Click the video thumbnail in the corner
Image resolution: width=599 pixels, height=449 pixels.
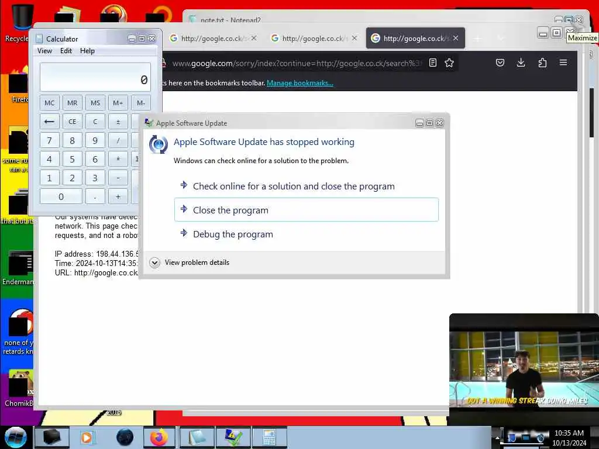(524, 369)
